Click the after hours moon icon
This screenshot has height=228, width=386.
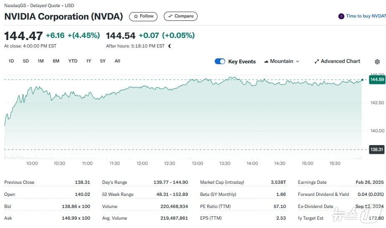170,46
